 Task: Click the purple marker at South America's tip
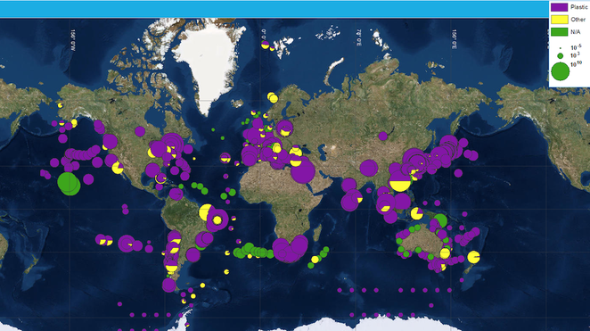[169, 285]
